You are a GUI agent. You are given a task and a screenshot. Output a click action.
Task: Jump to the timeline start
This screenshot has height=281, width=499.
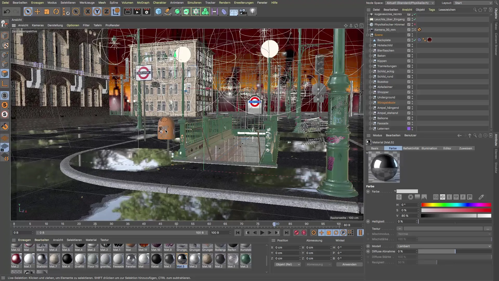pos(238,233)
